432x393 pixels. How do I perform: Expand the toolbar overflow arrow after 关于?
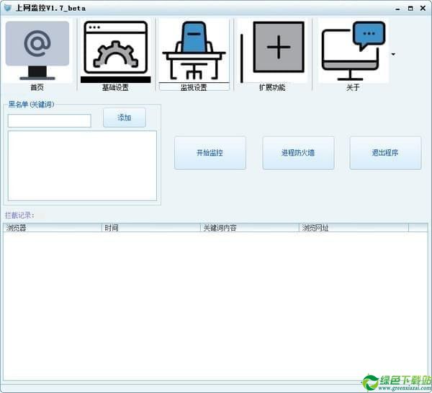pyautogui.click(x=393, y=54)
